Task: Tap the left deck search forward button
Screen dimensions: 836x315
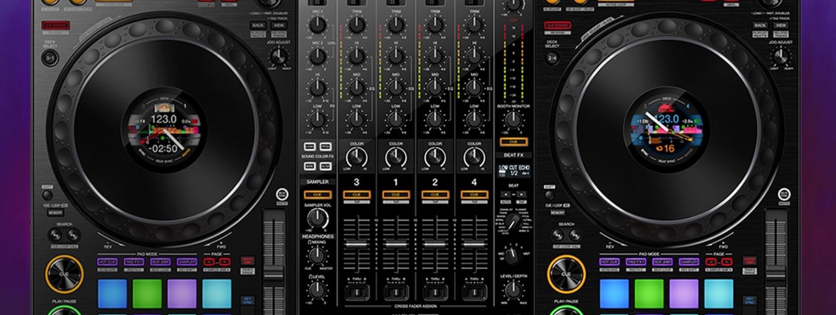Action: (x=73, y=235)
